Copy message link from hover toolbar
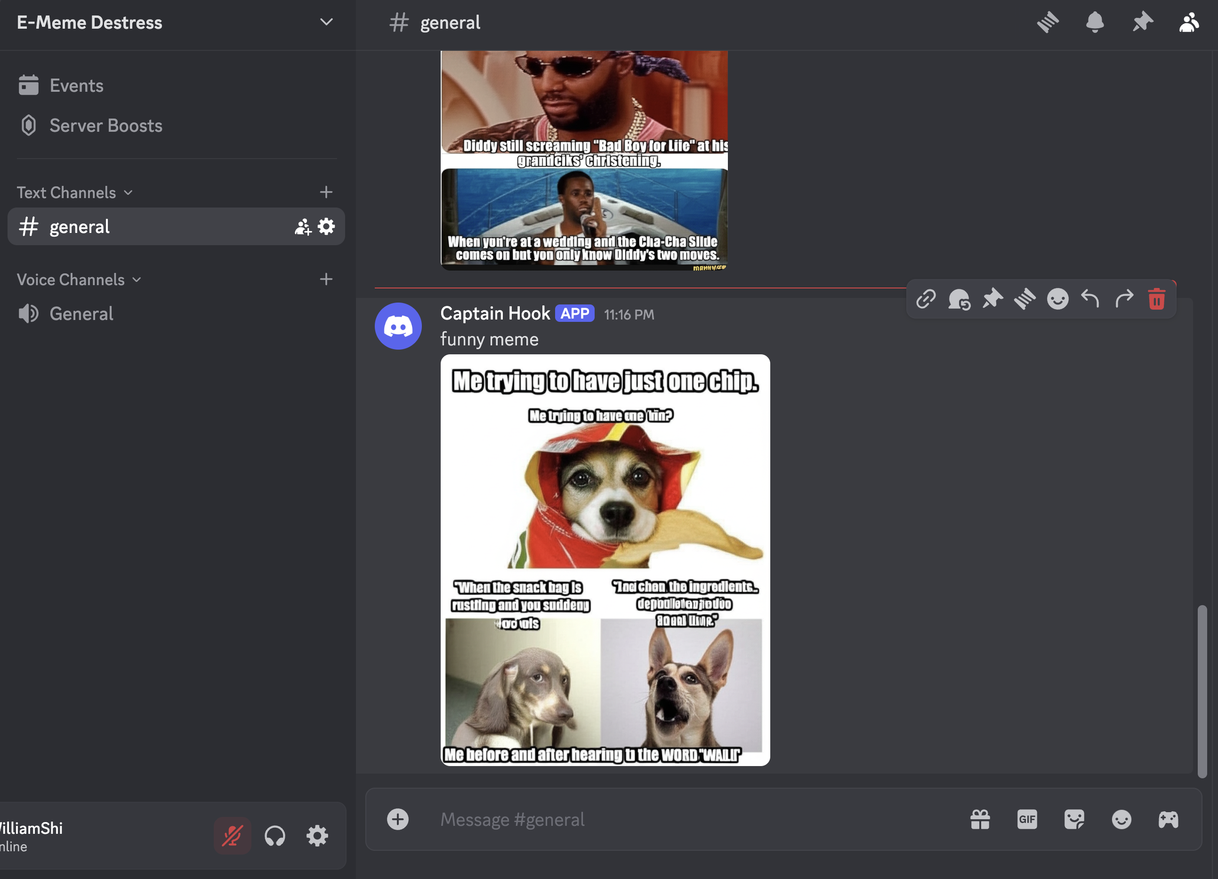The width and height of the screenshot is (1218, 879). point(927,299)
